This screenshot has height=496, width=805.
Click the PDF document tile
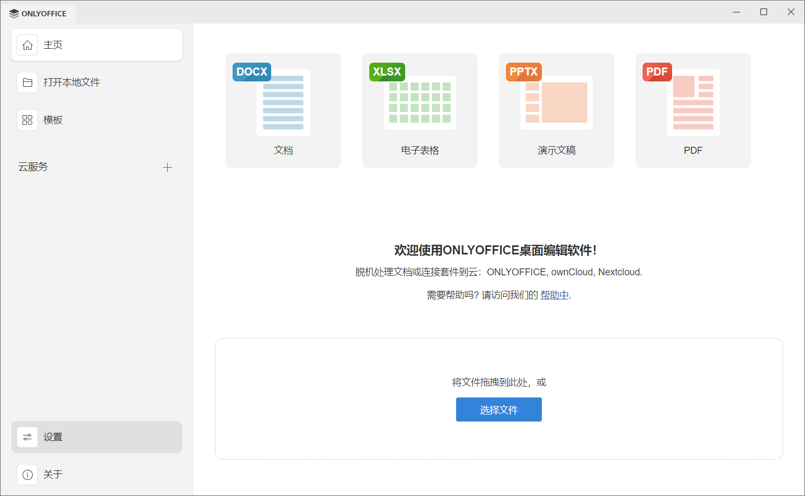692,110
